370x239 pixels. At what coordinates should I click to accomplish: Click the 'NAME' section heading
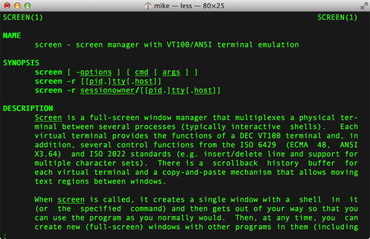coord(12,35)
